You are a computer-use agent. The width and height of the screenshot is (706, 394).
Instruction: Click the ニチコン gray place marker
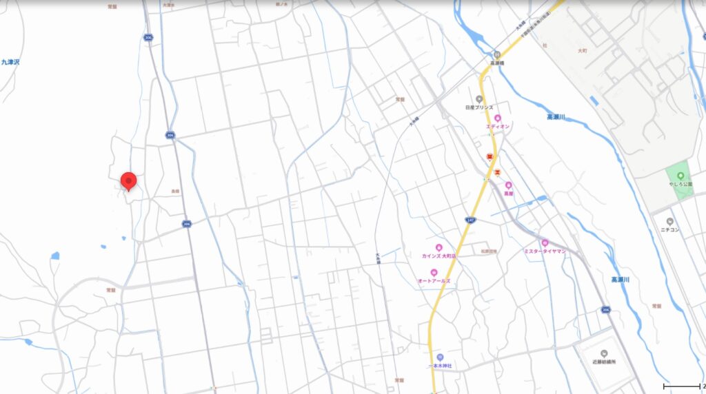click(x=668, y=222)
